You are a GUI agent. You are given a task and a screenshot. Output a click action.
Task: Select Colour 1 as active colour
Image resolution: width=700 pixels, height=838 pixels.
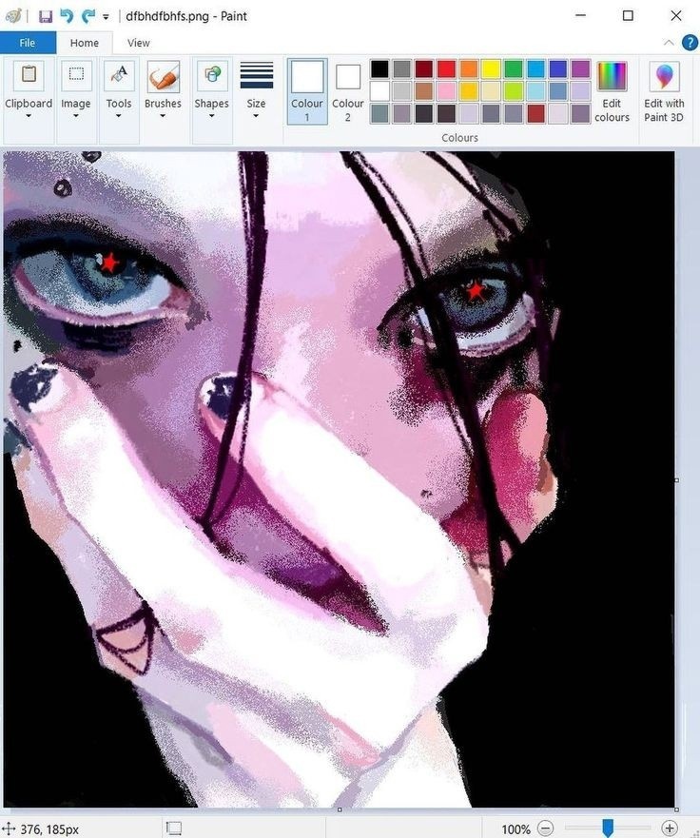coord(307,91)
